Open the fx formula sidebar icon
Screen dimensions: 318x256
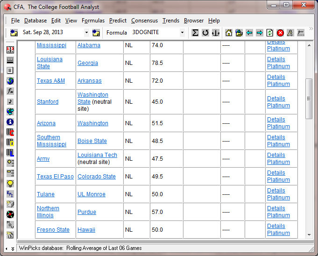coord(10,91)
